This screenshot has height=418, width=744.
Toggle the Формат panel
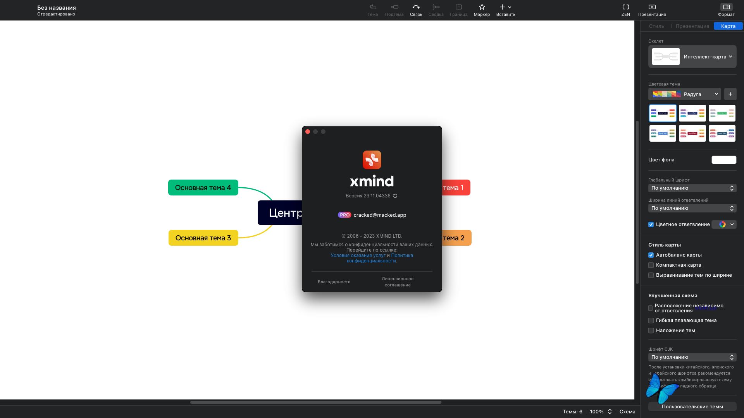click(726, 10)
